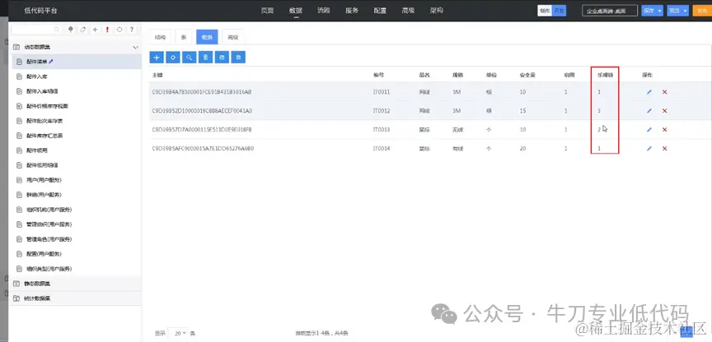Edit row IT0011 with pencil icon
The height and width of the screenshot is (342, 712).
[x=649, y=92]
